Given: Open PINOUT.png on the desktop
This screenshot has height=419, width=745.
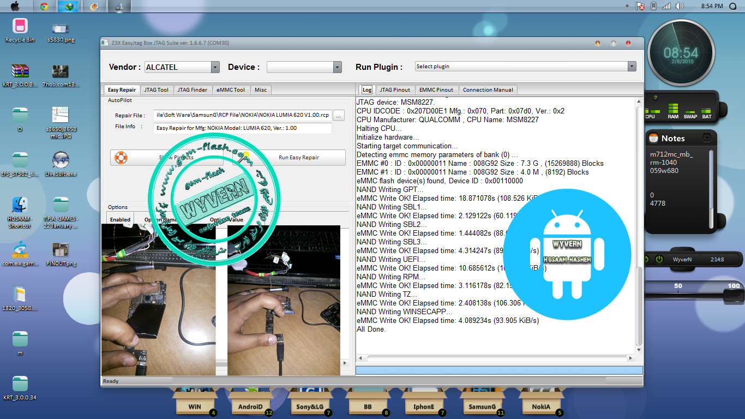Looking at the screenshot, I should (x=61, y=254).
